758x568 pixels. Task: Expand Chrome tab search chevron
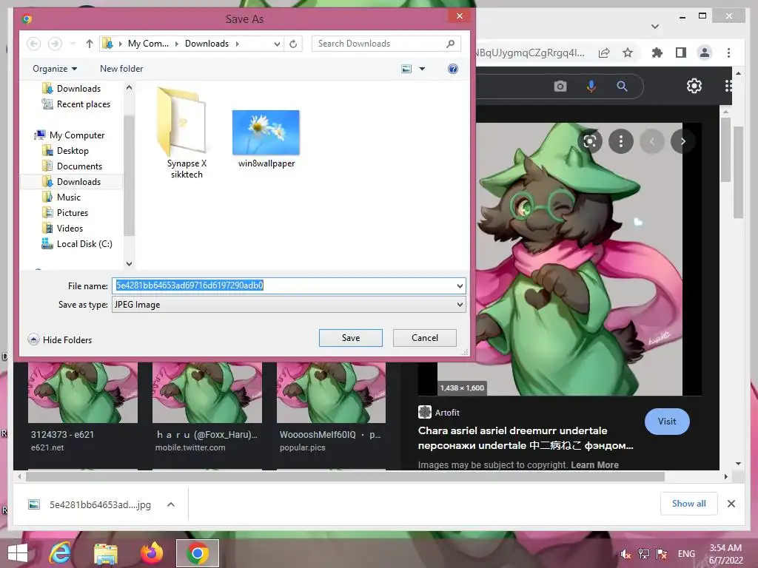tap(655, 26)
